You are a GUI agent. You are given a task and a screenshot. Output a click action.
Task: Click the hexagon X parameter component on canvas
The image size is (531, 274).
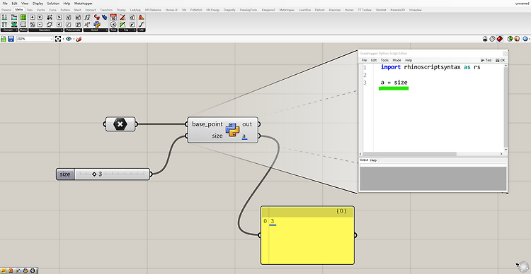tap(120, 124)
